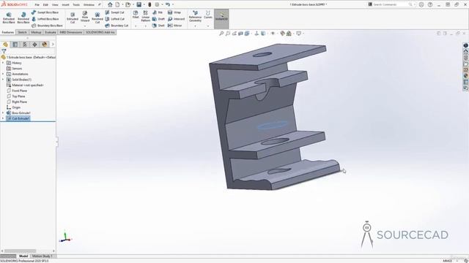Image resolution: width=469 pixels, height=263 pixels.
Task: Open the View menu
Action: (55, 5)
